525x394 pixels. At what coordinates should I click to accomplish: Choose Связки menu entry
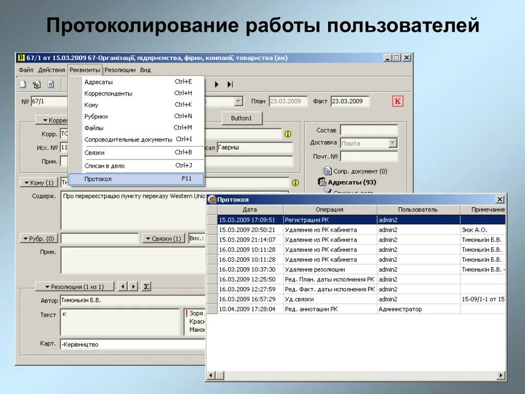click(136, 152)
